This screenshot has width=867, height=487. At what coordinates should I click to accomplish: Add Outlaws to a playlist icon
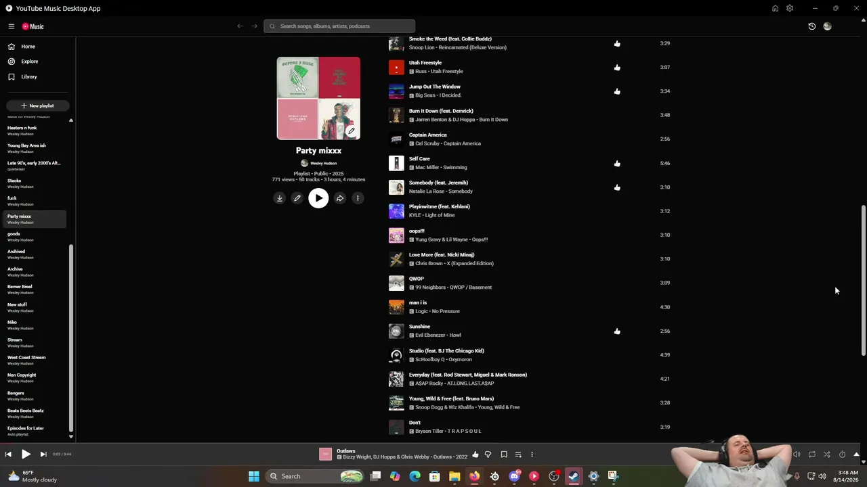tap(518, 455)
